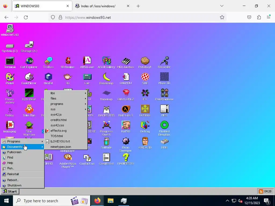The image size is (275, 206).
Task: Choose Run... from the start menu
Action: click(23, 168)
